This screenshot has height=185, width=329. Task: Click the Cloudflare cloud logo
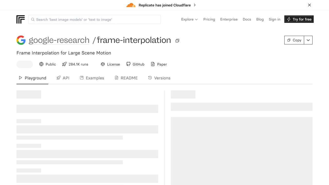pos(131,5)
